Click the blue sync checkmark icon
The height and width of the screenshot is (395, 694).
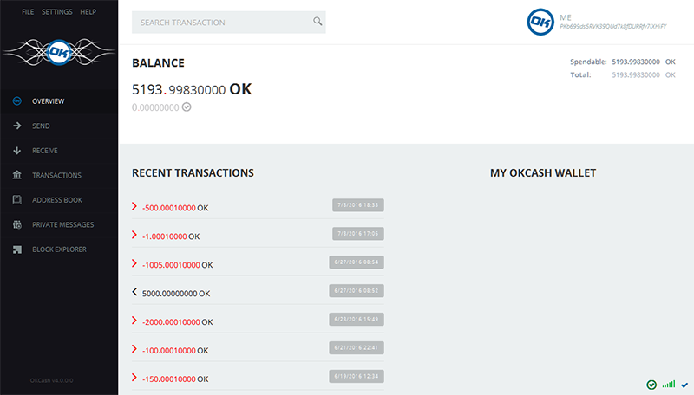pyautogui.click(x=684, y=385)
